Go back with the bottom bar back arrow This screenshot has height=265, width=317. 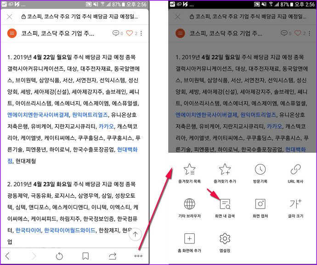click(x=8, y=256)
